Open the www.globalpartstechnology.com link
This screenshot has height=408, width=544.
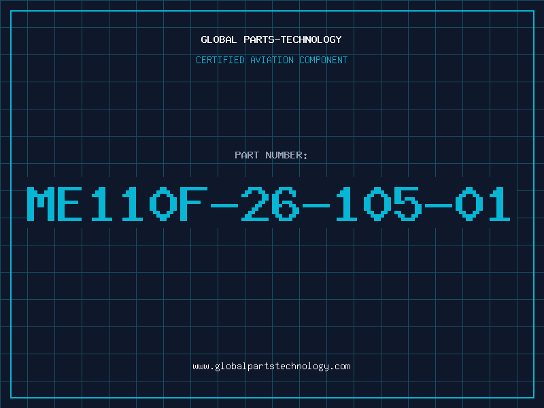click(271, 367)
